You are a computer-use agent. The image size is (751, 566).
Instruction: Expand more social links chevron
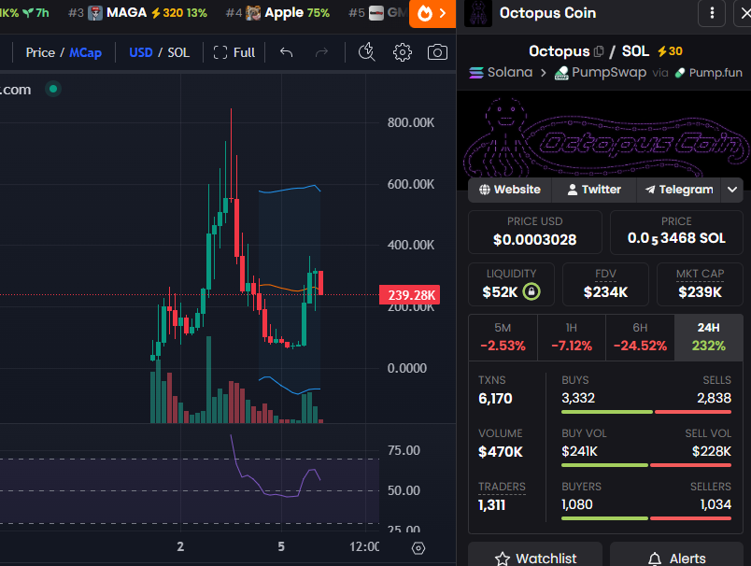[731, 190]
